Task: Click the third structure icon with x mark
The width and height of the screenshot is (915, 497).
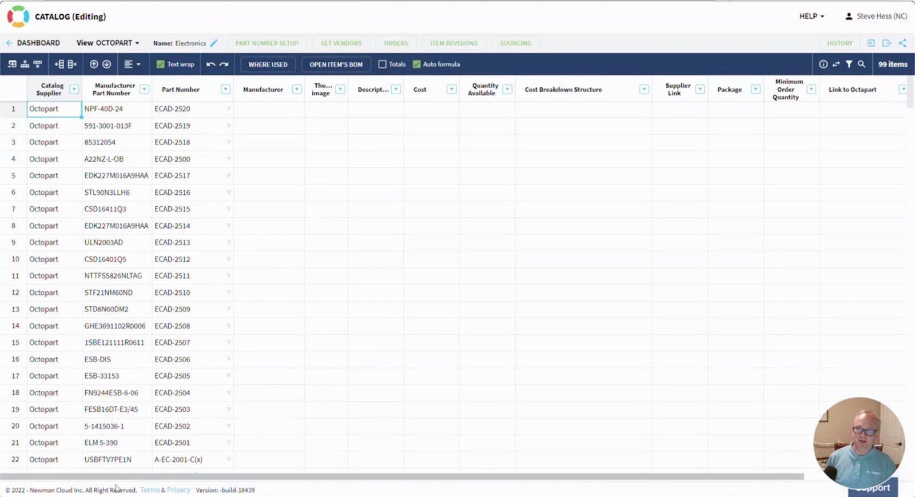Action: (x=38, y=65)
